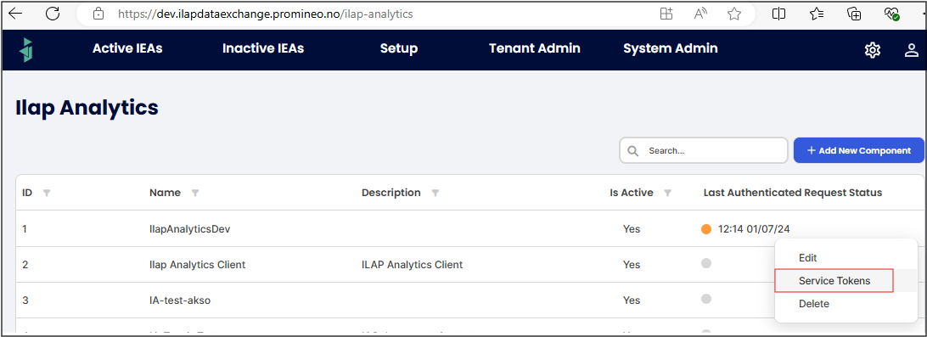Click the Yes value for IlapAnalyticsDev
The image size is (927, 337).
[x=632, y=229]
